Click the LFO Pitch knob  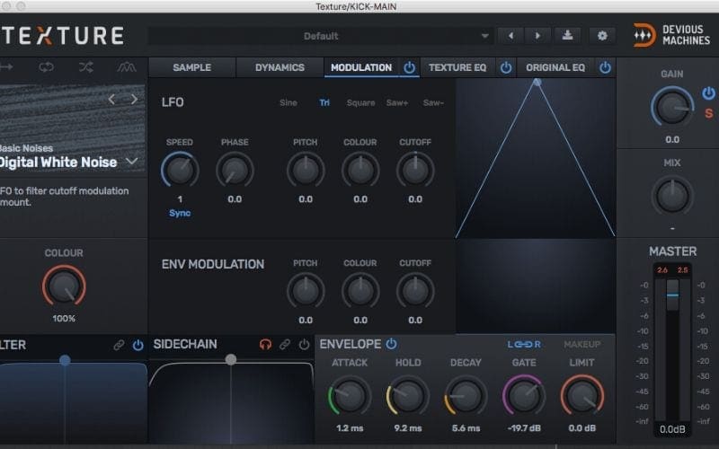306,170
